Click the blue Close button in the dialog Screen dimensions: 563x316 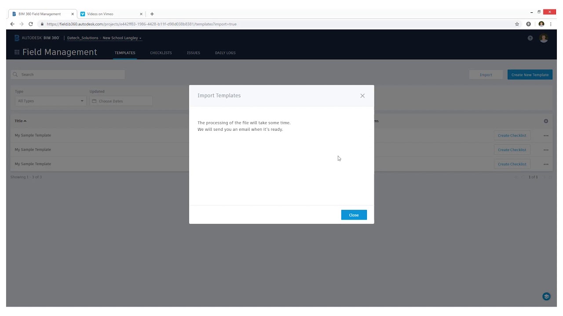coord(354,215)
